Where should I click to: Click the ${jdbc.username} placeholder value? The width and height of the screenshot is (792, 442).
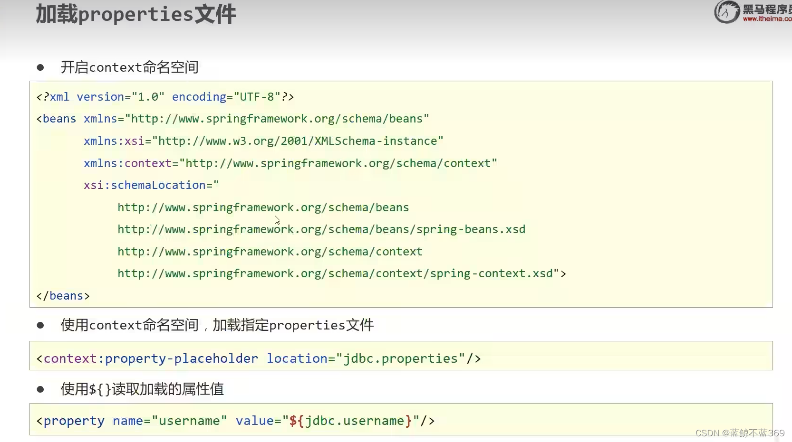coord(351,421)
